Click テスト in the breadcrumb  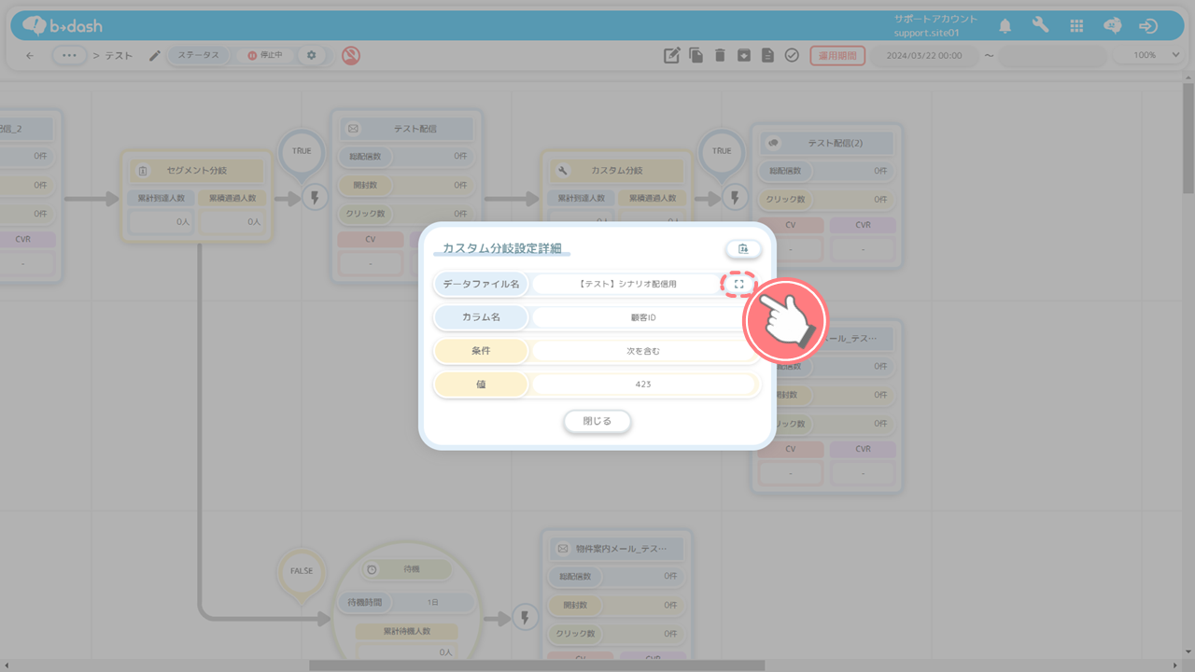[x=118, y=56]
